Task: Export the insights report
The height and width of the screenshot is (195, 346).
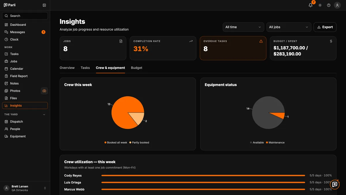Action: (x=325, y=27)
